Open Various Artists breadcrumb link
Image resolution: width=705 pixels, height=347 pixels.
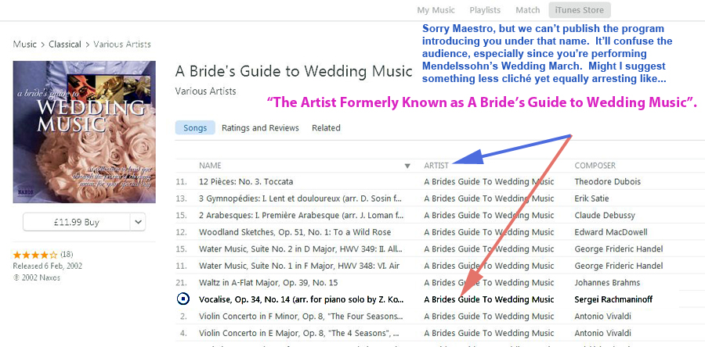[122, 45]
